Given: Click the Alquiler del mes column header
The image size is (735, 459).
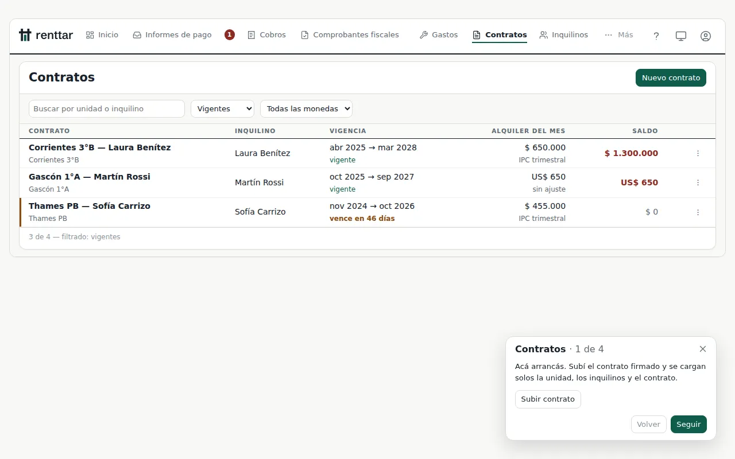Looking at the screenshot, I should 528,131.
